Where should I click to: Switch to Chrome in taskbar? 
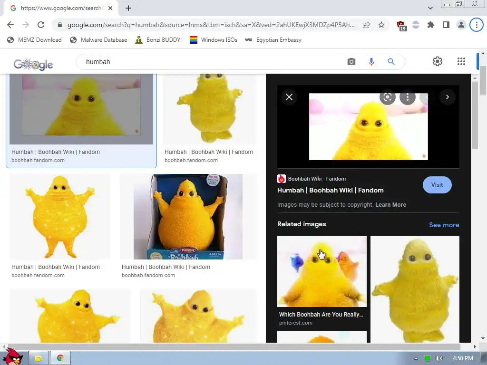click(60, 358)
